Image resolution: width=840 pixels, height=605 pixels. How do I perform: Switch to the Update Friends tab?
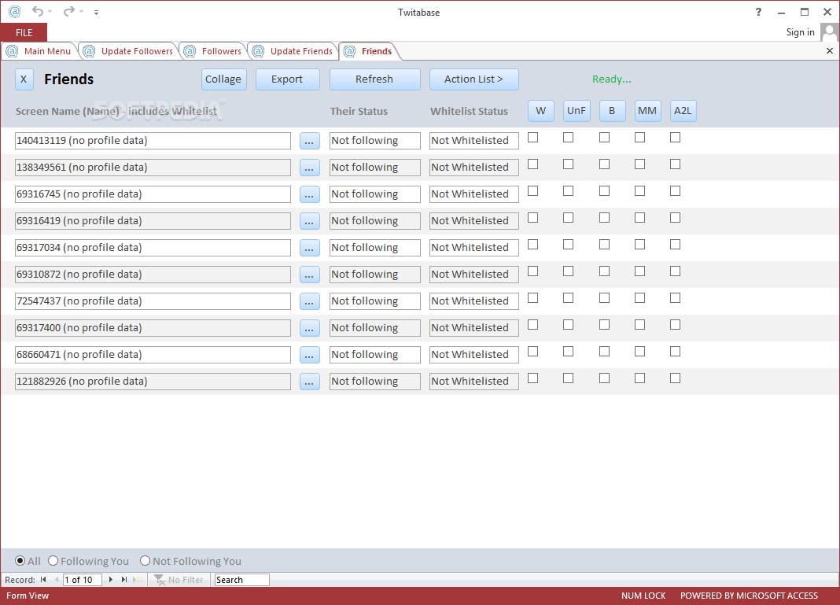pos(293,51)
